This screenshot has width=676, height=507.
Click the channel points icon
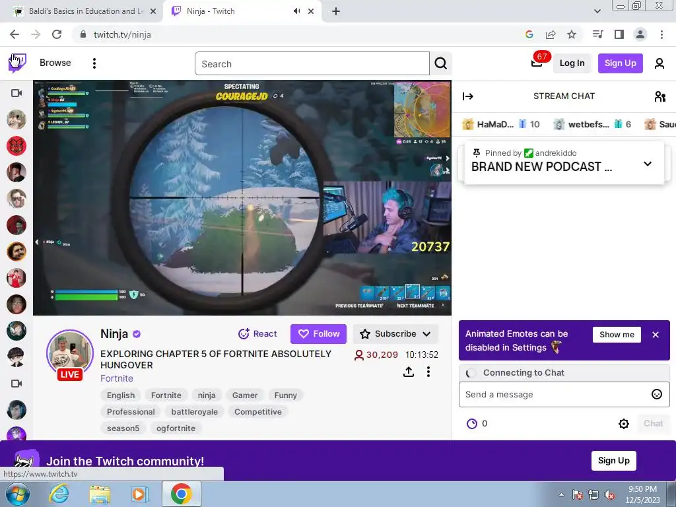click(472, 424)
